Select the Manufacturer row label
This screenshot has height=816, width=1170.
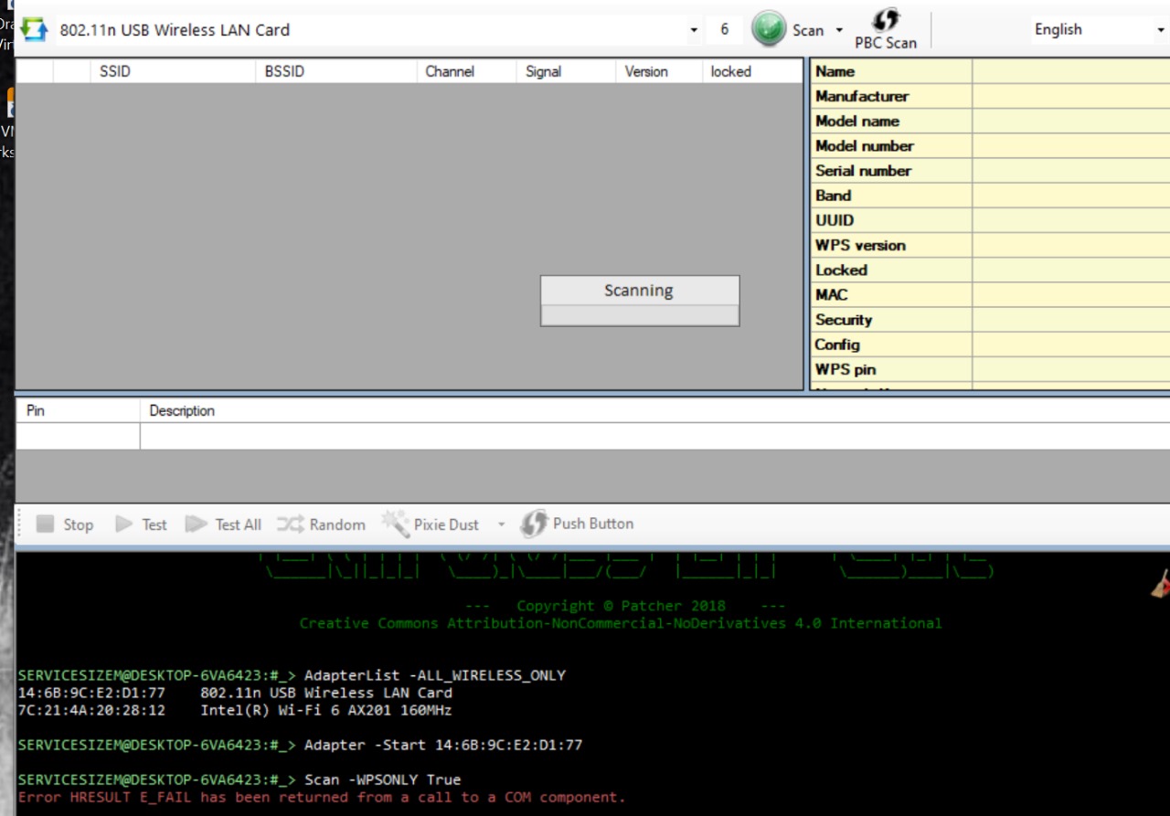coord(862,96)
